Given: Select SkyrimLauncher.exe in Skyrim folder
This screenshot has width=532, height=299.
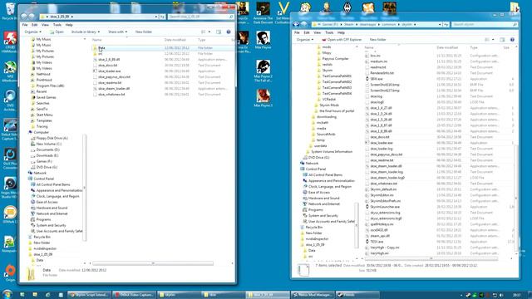Looking at the screenshot, I should click(x=385, y=207).
